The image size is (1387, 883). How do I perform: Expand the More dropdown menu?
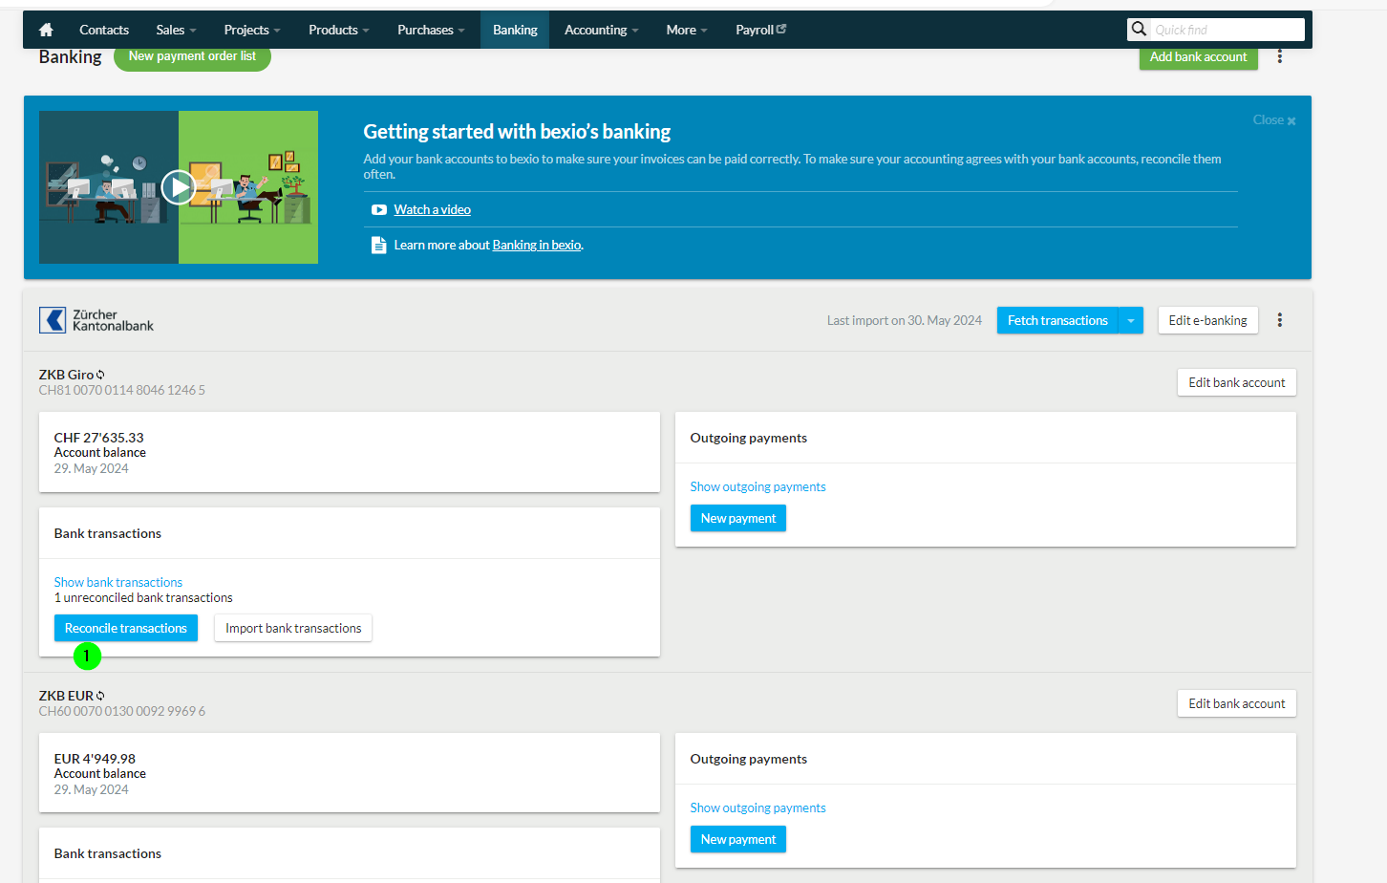[687, 30]
